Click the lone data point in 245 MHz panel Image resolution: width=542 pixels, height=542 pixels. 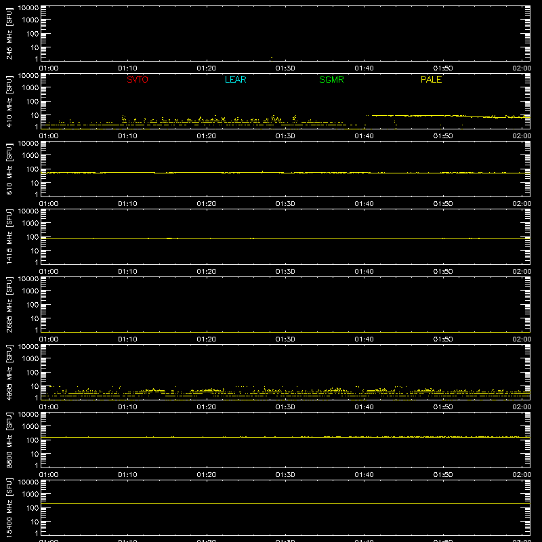pos(272,57)
